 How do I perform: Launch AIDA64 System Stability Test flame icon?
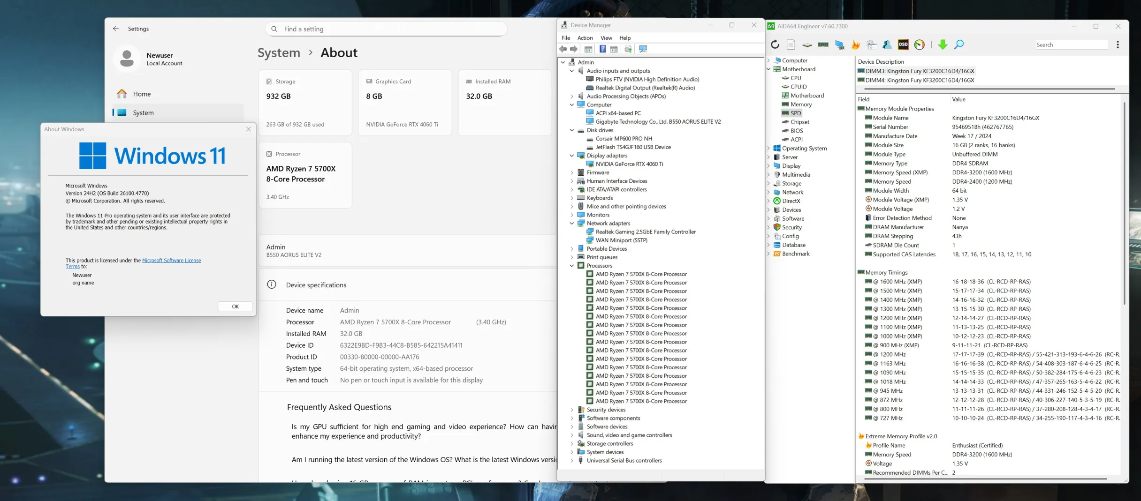[x=856, y=45]
